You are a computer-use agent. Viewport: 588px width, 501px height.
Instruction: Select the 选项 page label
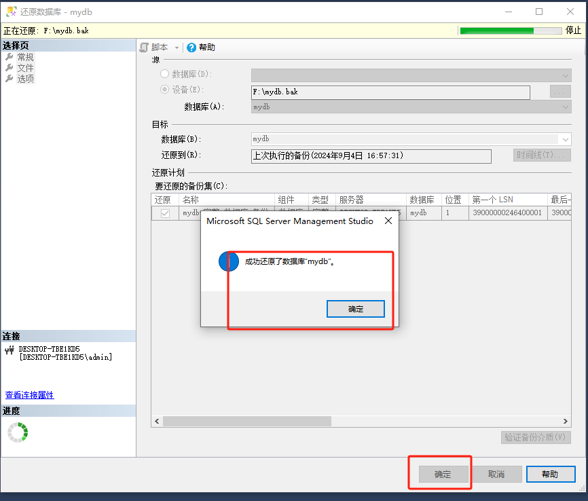(x=26, y=79)
